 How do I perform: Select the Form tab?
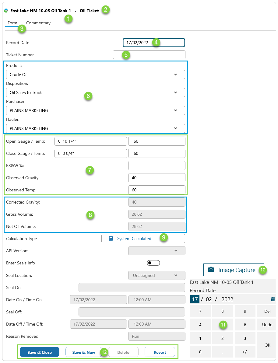pyautogui.click(x=12, y=23)
